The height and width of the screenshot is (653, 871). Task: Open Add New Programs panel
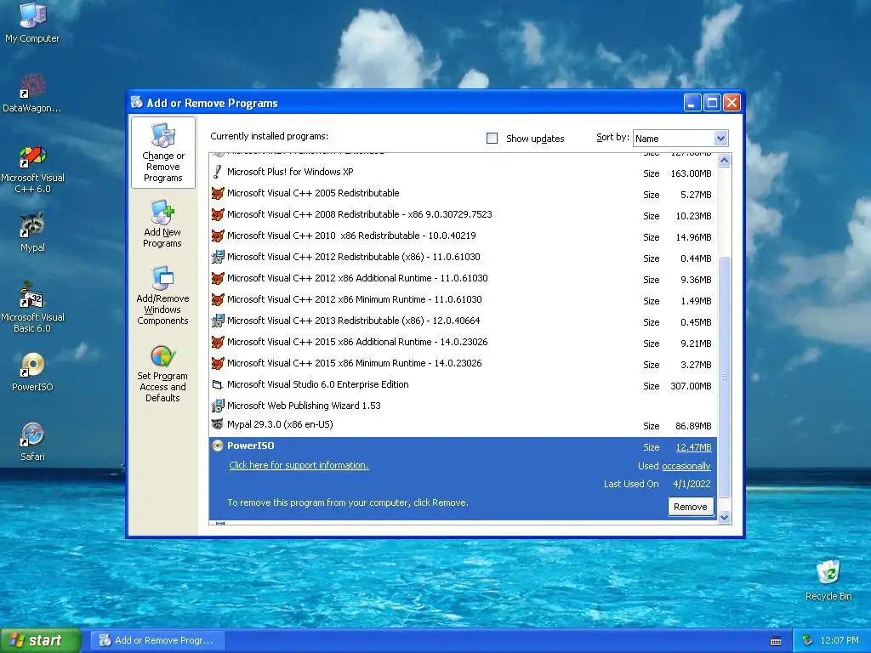[162, 224]
